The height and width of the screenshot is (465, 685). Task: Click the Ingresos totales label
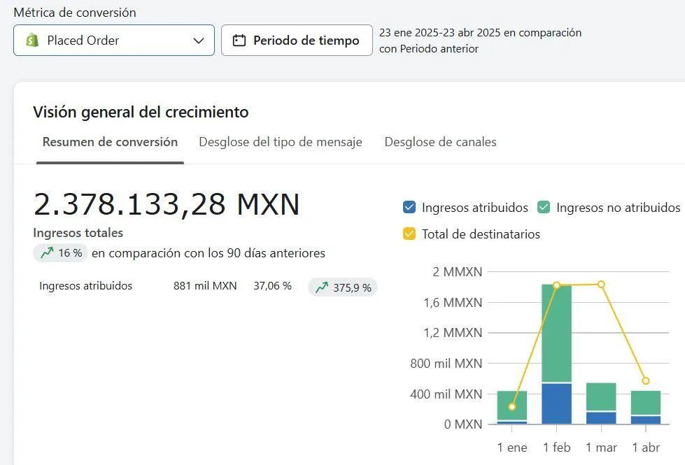click(78, 233)
